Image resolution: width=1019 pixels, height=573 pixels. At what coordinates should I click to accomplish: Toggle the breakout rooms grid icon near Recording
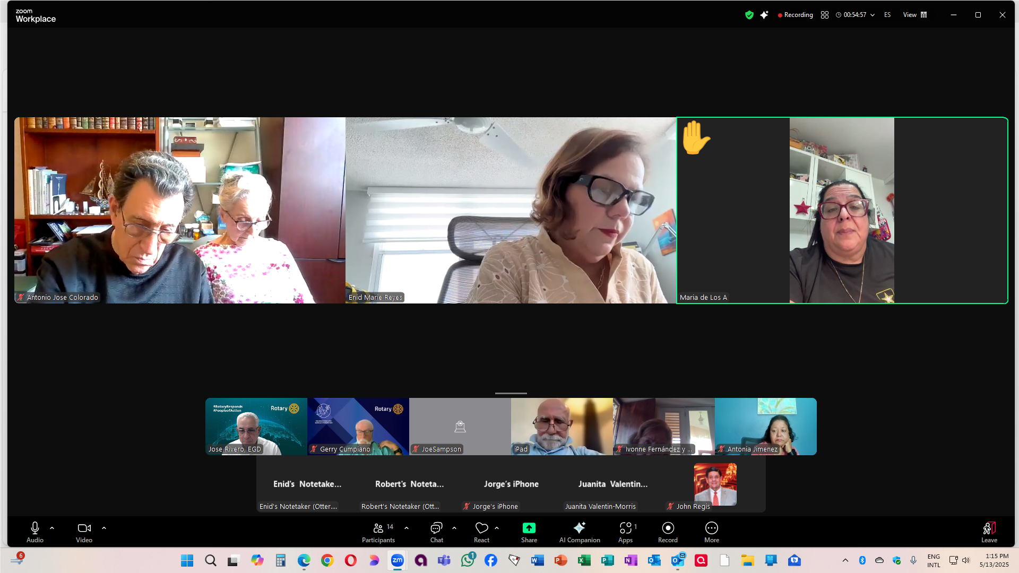pyautogui.click(x=824, y=15)
